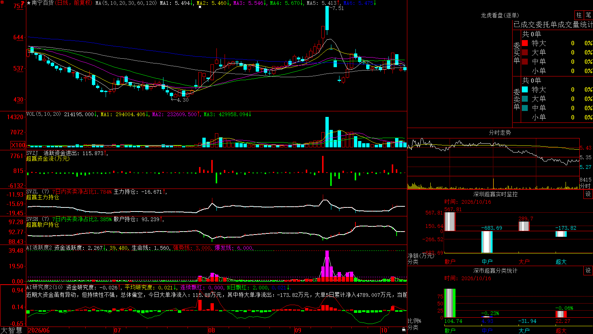Click the red question mark icon above 757
Screen dimensions: 593x334
(23, 2)
